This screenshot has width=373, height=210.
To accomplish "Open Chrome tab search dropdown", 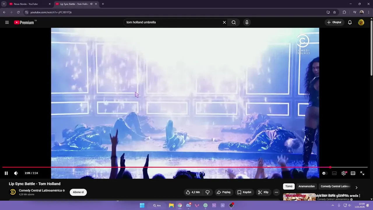I will click(4, 4).
